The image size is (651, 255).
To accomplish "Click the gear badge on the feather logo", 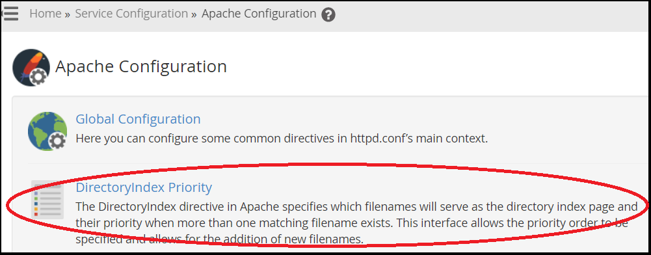I will click(40, 77).
